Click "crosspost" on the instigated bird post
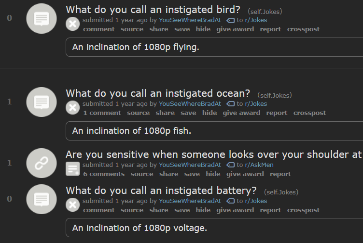This screenshot has height=243, width=363. [303, 29]
